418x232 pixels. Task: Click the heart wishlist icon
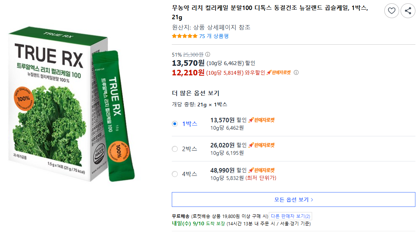(x=391, y=11)
